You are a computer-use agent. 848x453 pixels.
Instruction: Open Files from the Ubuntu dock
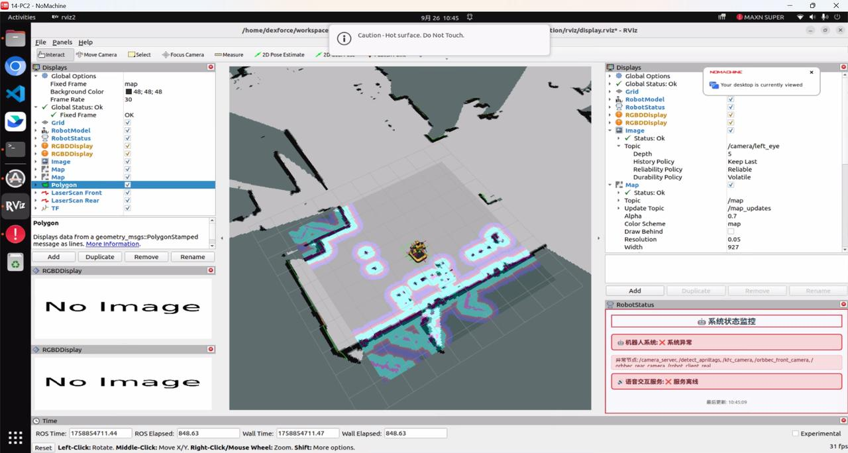15,38
